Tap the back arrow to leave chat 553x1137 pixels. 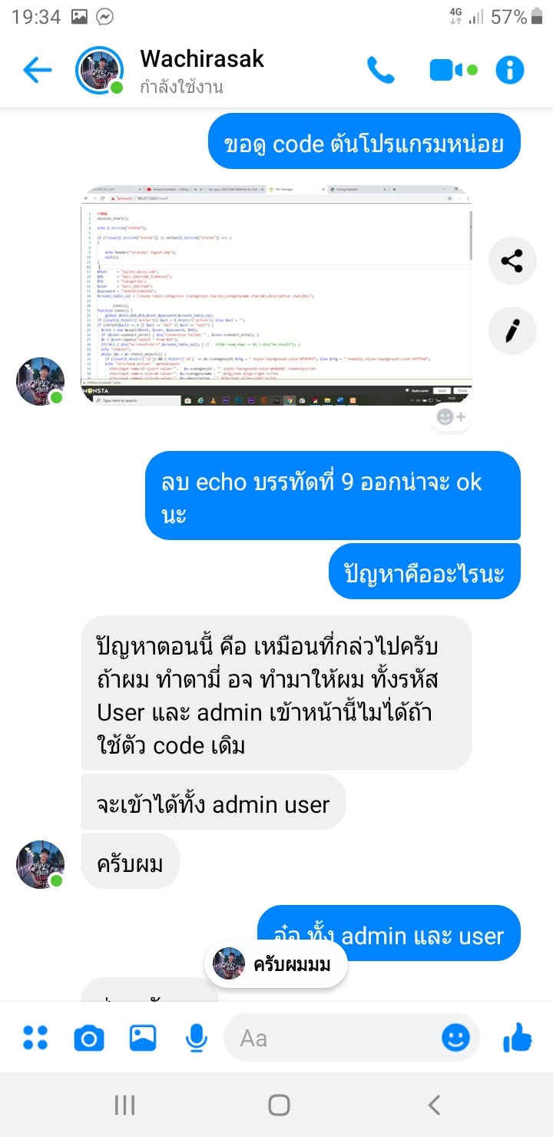click(x=37, y=71)
